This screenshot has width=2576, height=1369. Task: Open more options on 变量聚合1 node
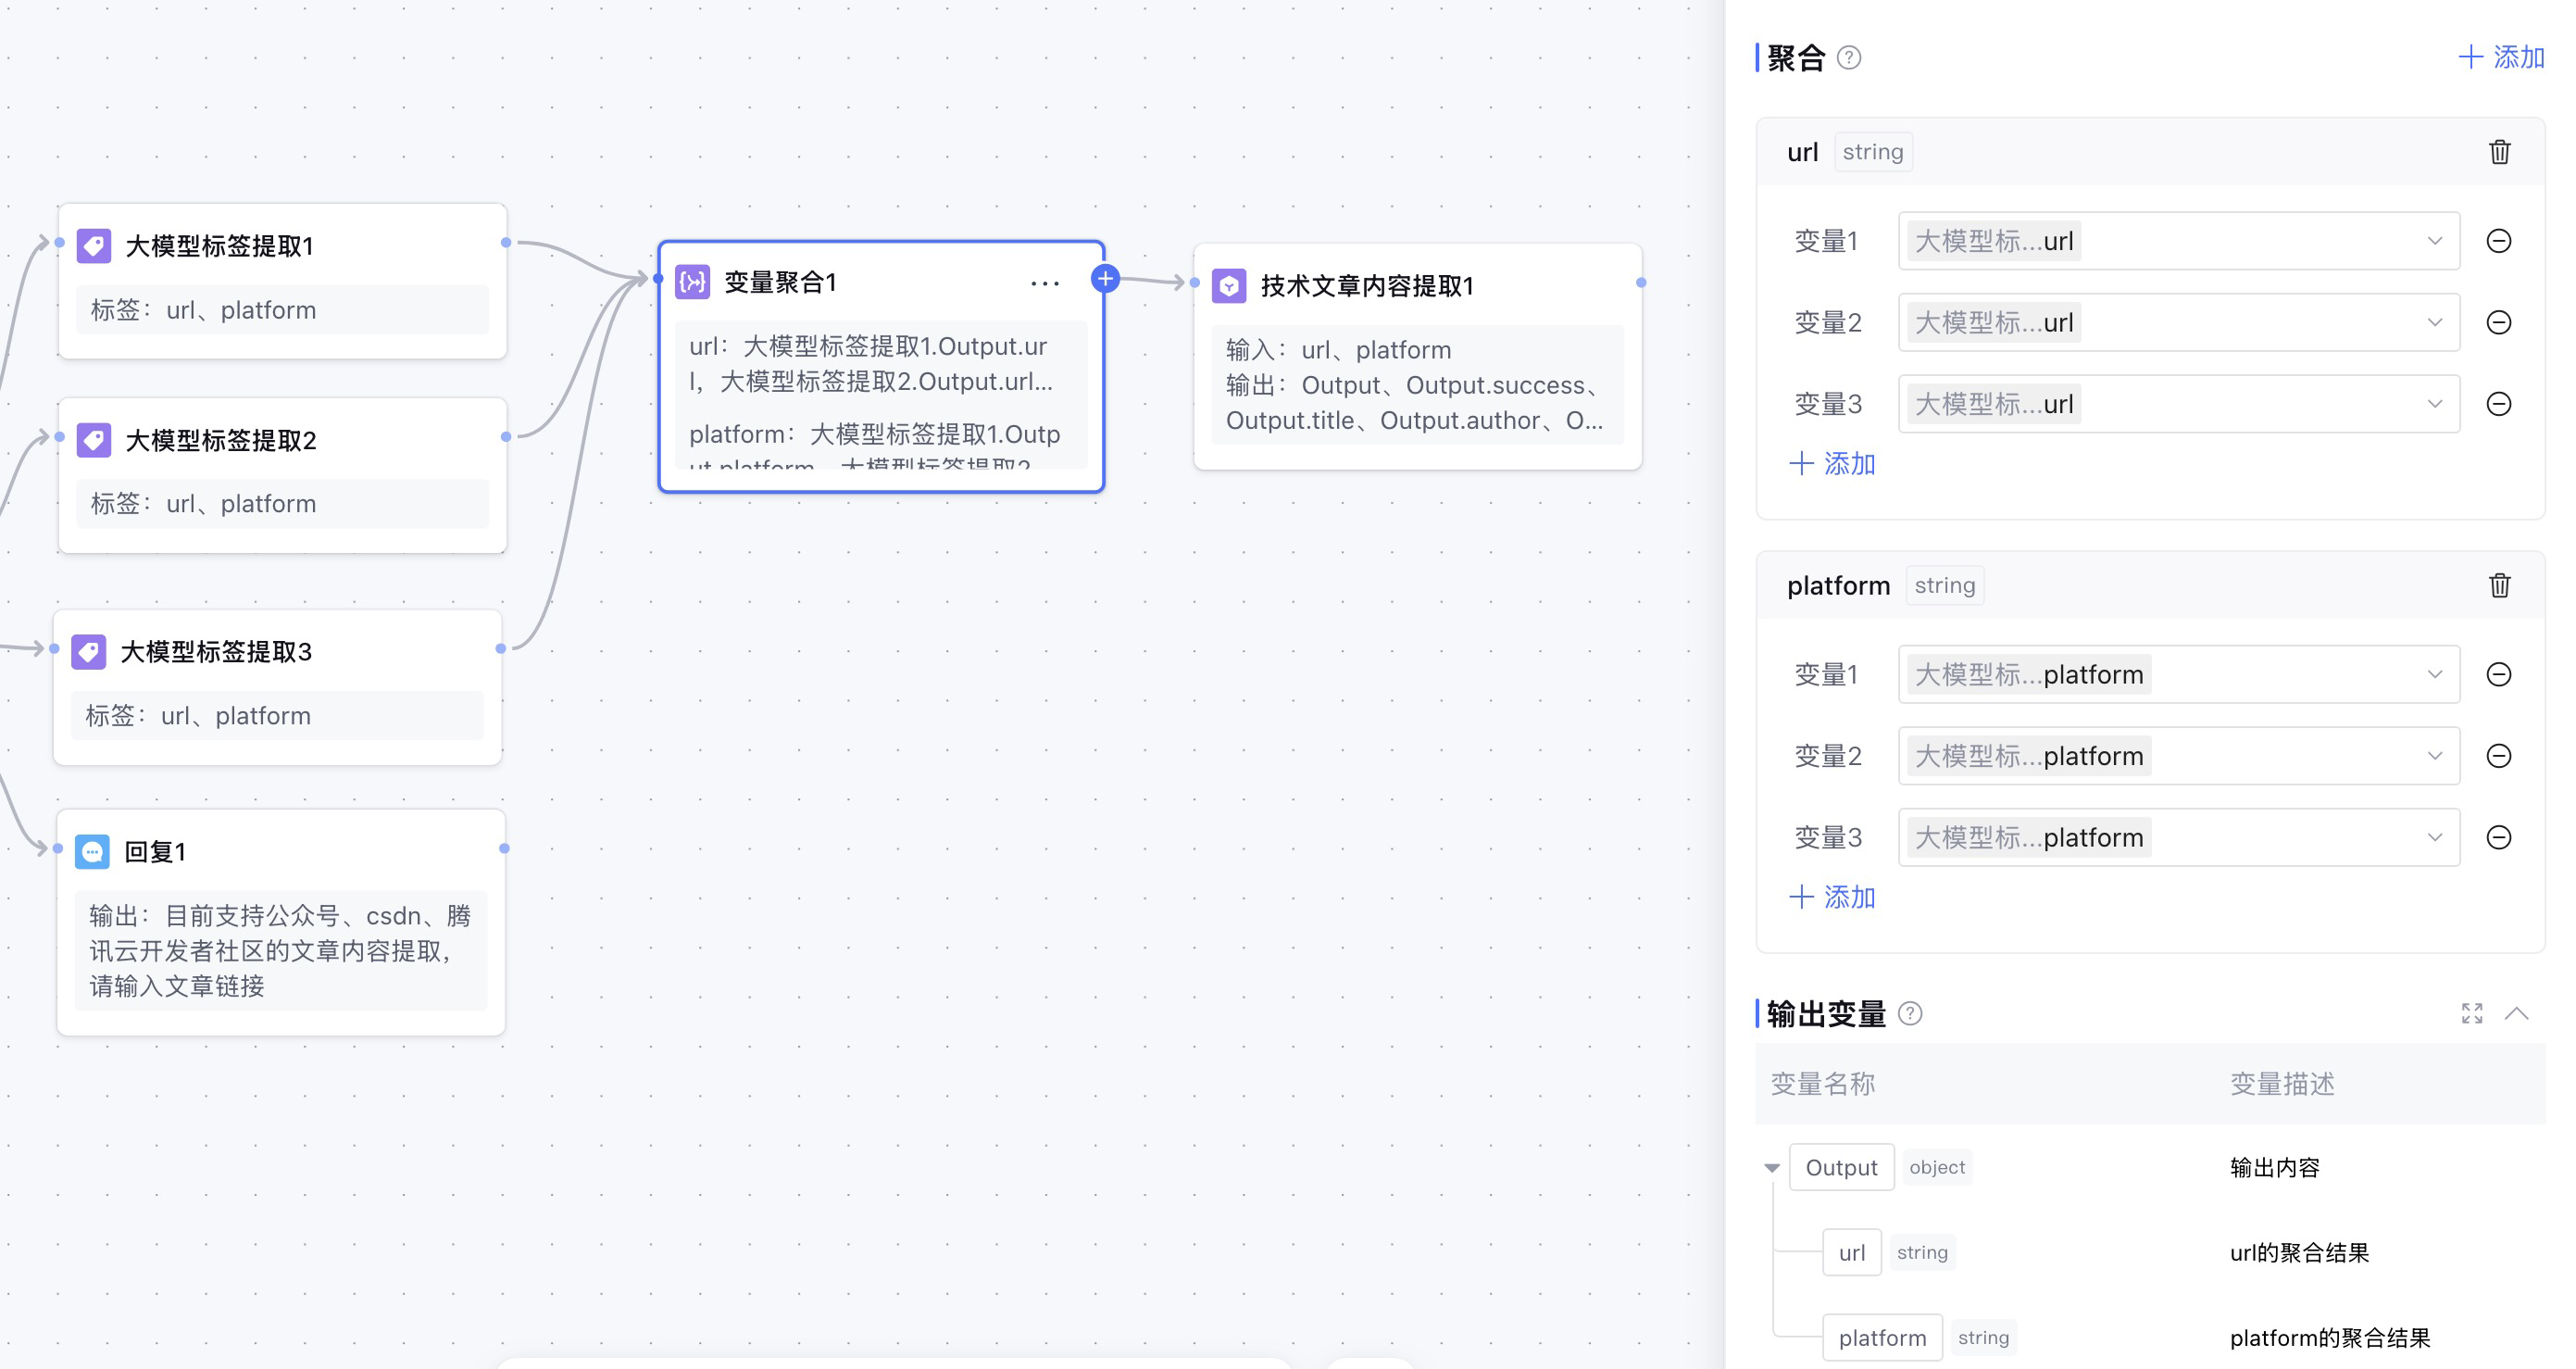click(x=1044, y=283)
